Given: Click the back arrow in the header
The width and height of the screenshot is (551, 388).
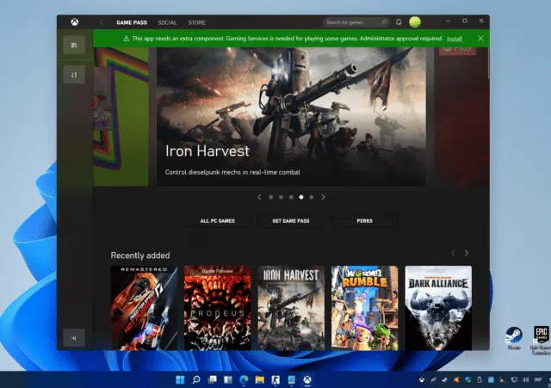Looking at the screenshot, I should pos(102,22).
